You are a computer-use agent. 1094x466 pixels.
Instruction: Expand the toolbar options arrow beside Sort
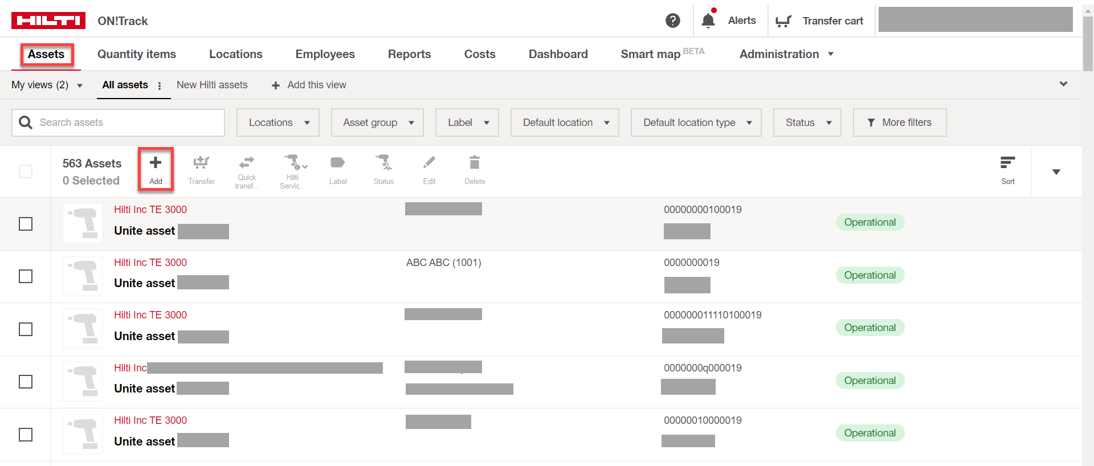tap(1056, 171)
